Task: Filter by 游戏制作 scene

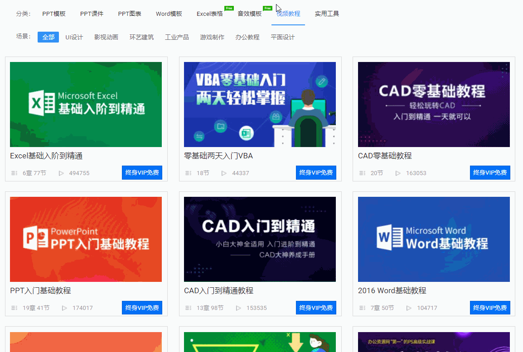Action: (x=212, y=37)
